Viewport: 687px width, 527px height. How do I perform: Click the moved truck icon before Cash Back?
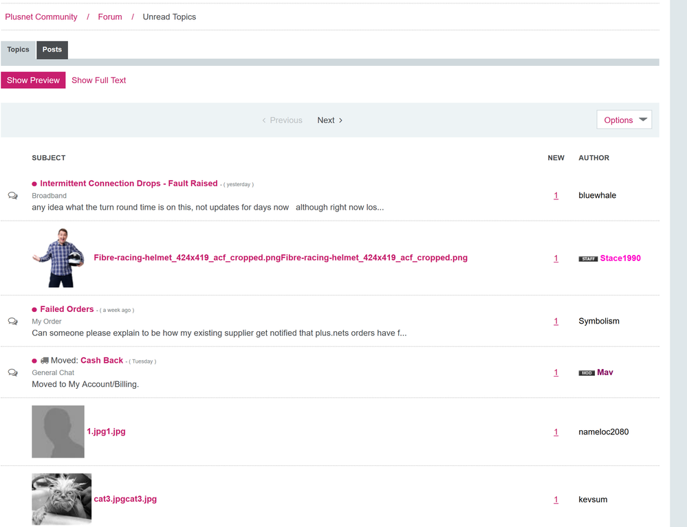pos(44,361)
